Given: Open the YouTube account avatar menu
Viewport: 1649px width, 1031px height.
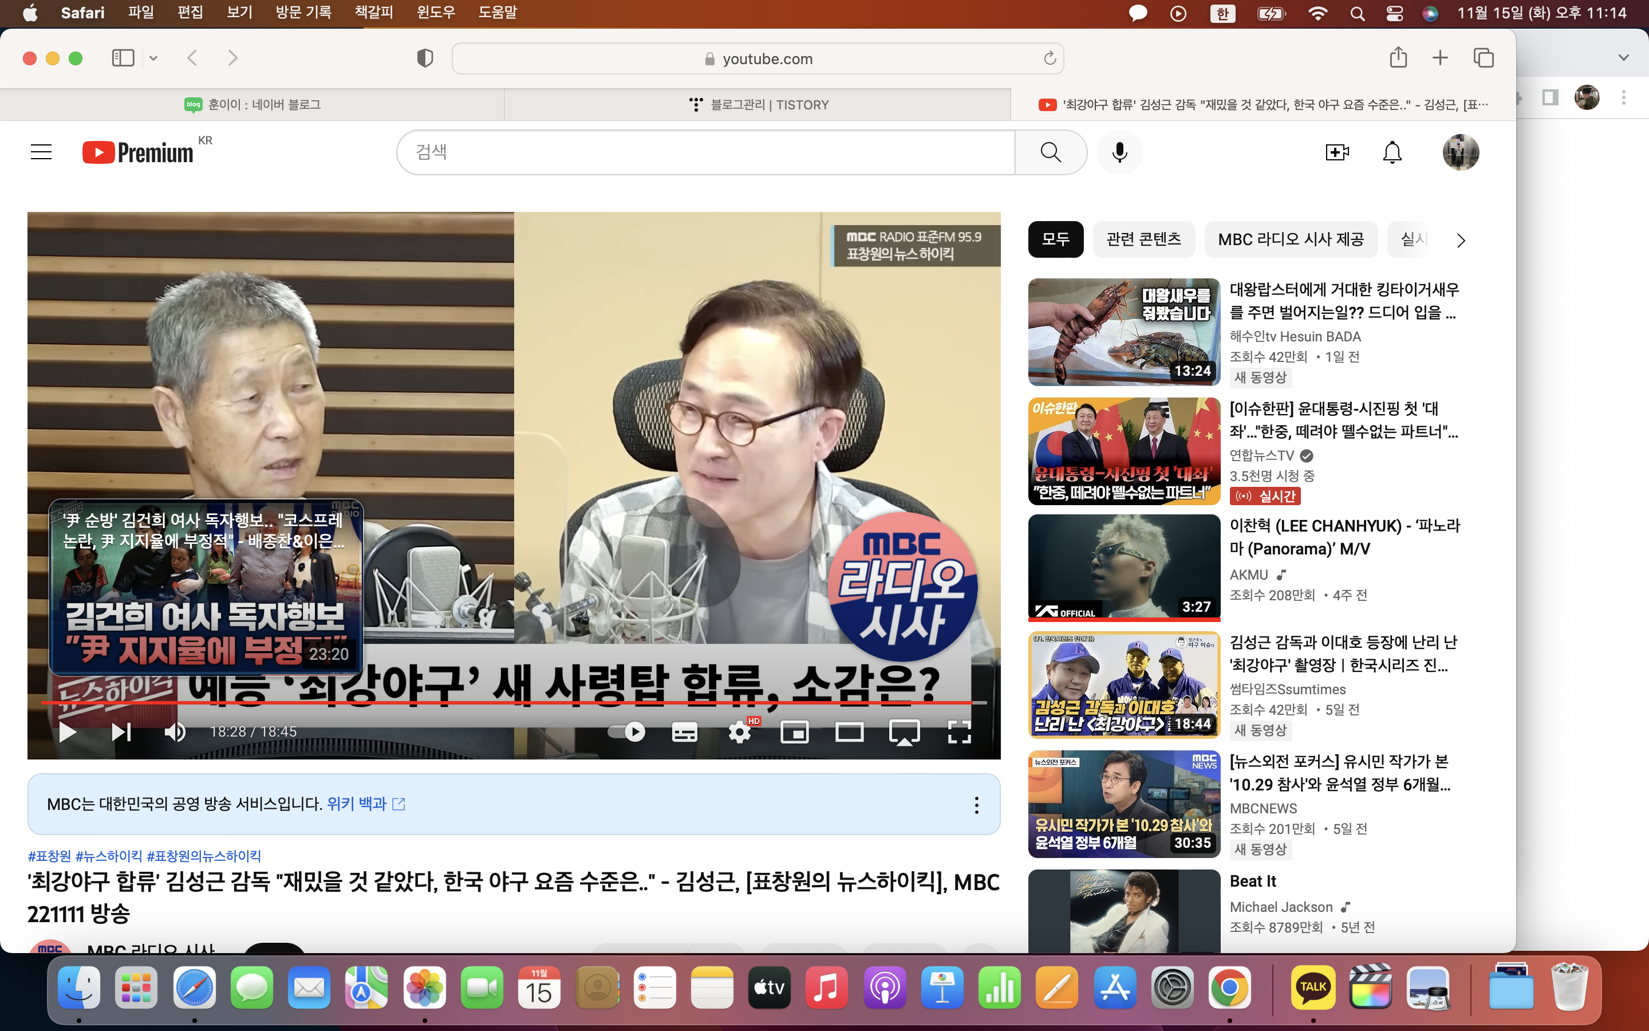Looking at the screenshot, I should point(1460,152).
